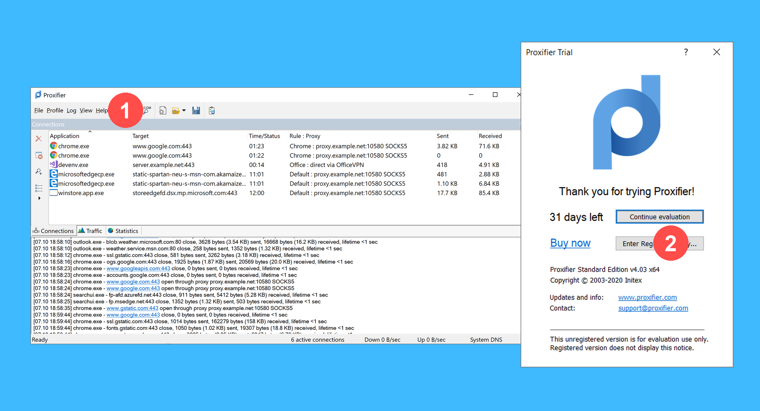Click the Buy now link
760x411 pixels.
pyautogui.click(x=570, y=243)
